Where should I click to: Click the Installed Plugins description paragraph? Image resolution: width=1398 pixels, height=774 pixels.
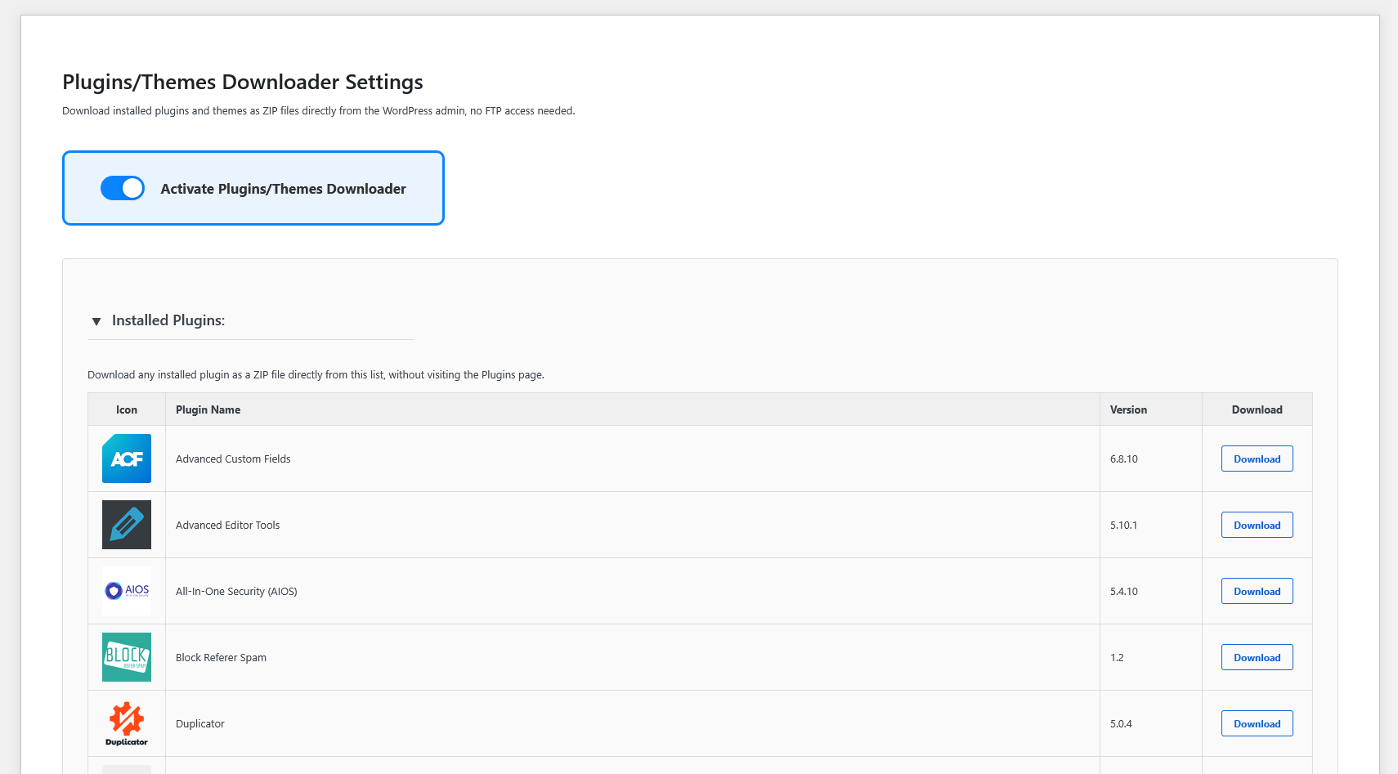[x=316, y=374]
